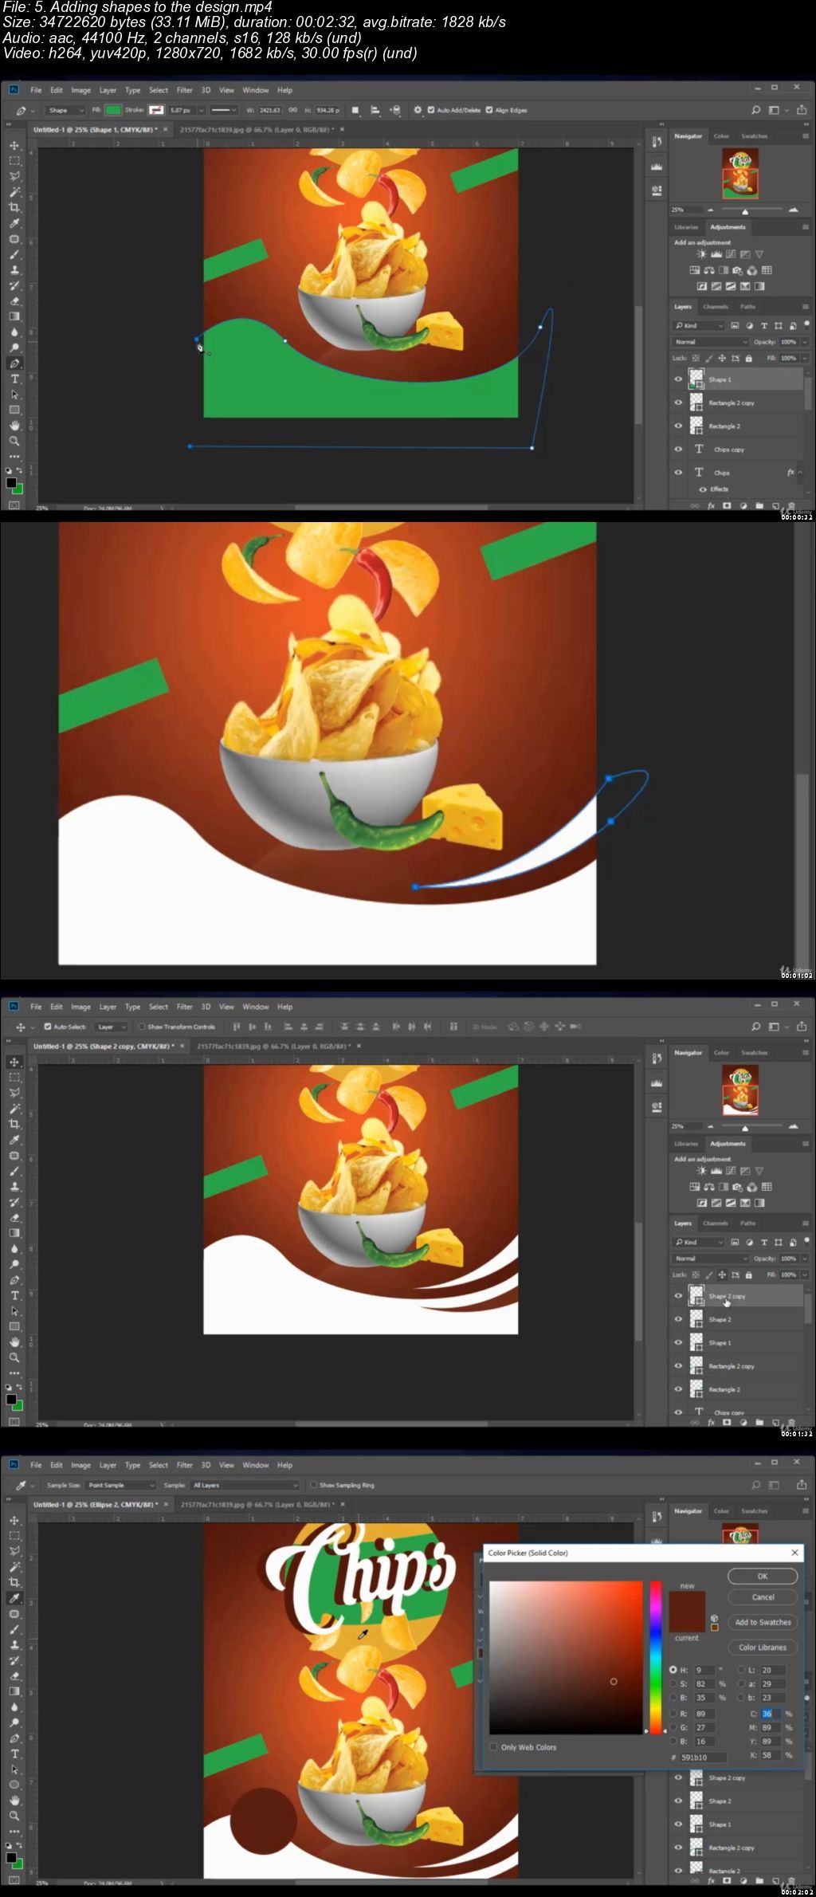This screenshot has width=816, height=1897.
Task: Open Opacity dropdown in Shape 2 copy frame
Action: (x=805, y=1259)
